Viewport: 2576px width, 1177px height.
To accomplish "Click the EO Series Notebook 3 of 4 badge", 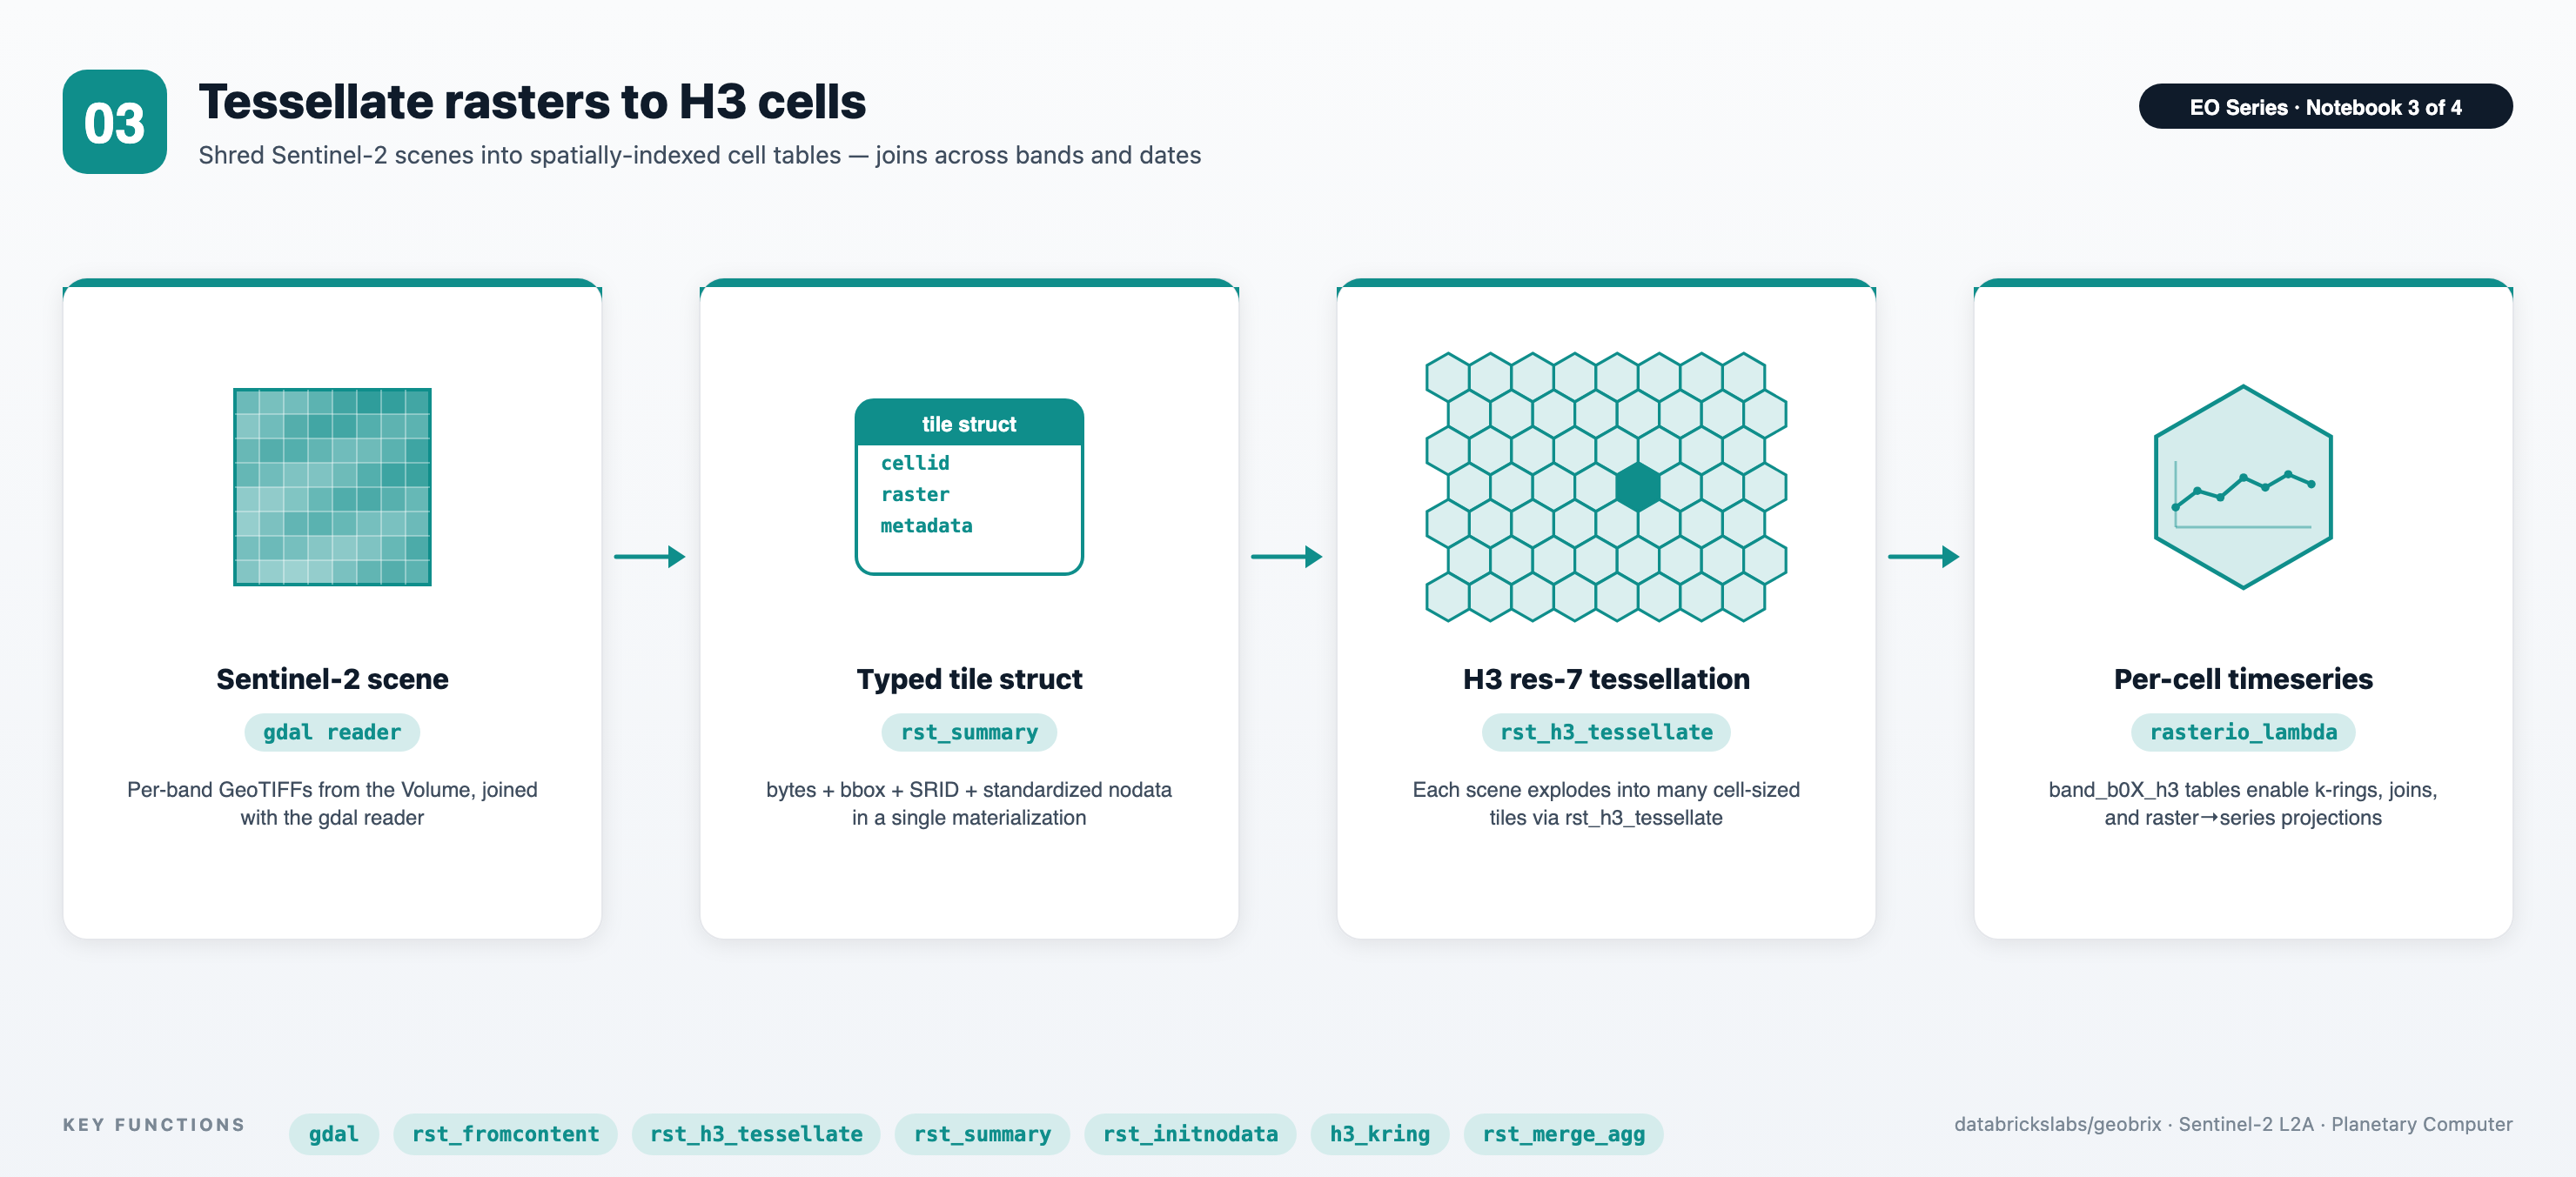I will point(2325,107).
